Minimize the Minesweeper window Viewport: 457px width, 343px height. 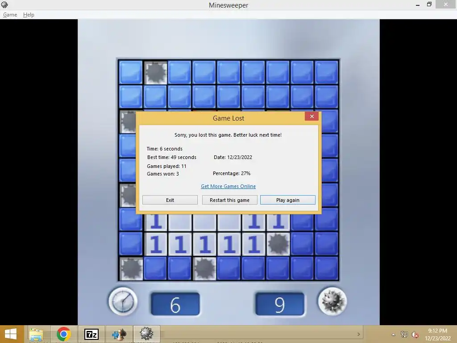[418, 4]
